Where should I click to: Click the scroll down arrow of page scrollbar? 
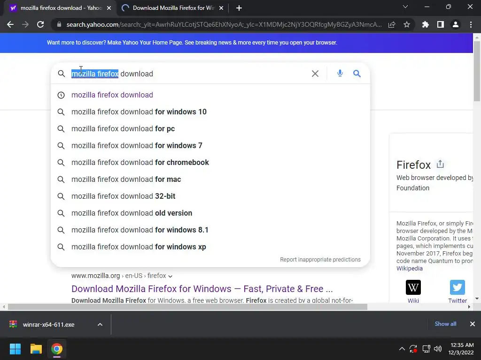pos(477,299)
